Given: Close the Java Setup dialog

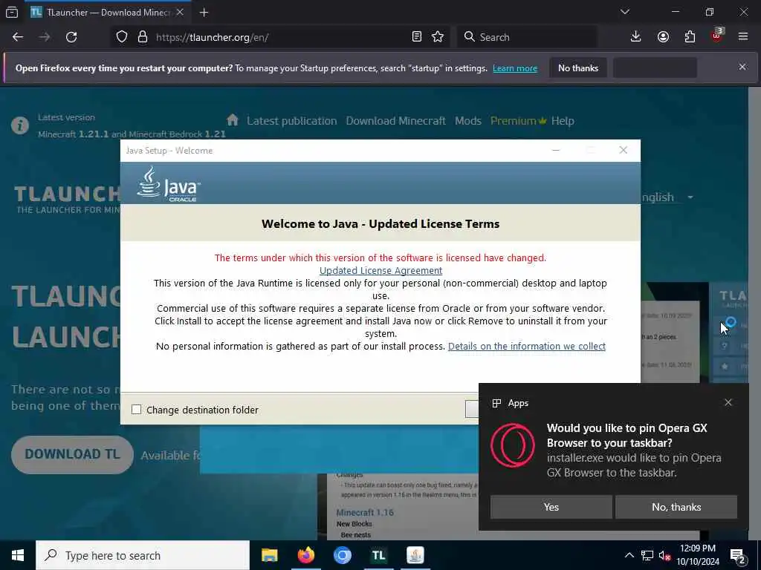Looking at the screenshot, I should coord(624,150).
